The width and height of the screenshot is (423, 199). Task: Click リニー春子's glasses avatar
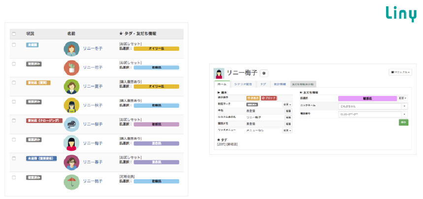click(71, 162)
